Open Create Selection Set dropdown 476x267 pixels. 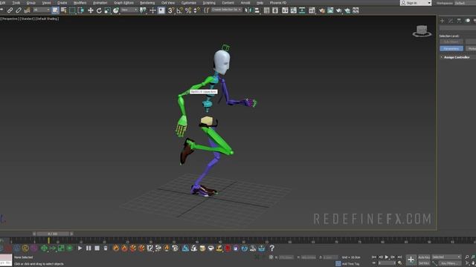(226, 10)
